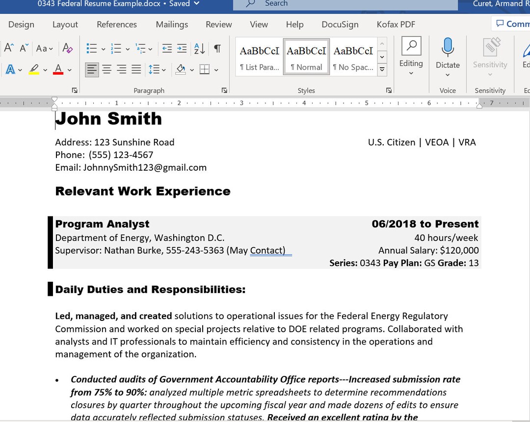Switch to the Mailings ribbon tab

coord(171,25)
